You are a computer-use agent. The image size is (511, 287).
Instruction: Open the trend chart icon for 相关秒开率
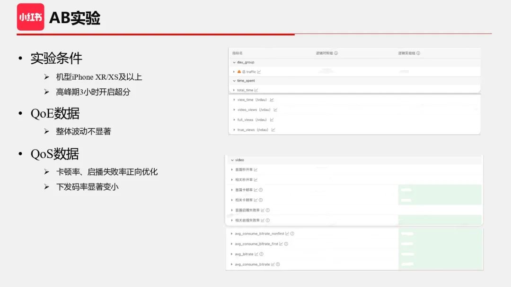(x=256, y=180)
